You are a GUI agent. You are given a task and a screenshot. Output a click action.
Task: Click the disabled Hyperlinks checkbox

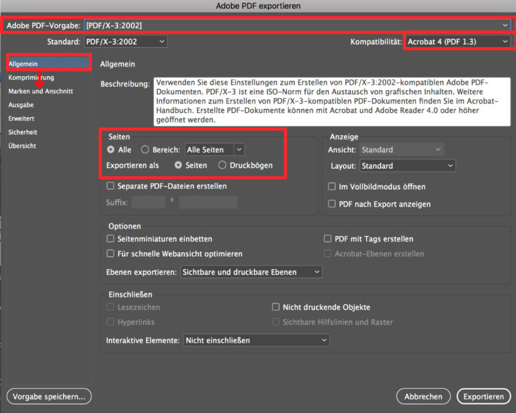tap(110, 322)
